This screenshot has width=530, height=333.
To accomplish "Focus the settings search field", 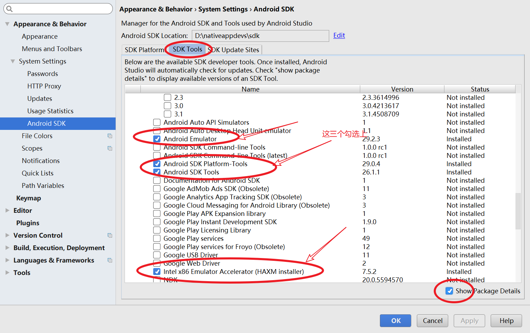I will (x=58, y=9).
